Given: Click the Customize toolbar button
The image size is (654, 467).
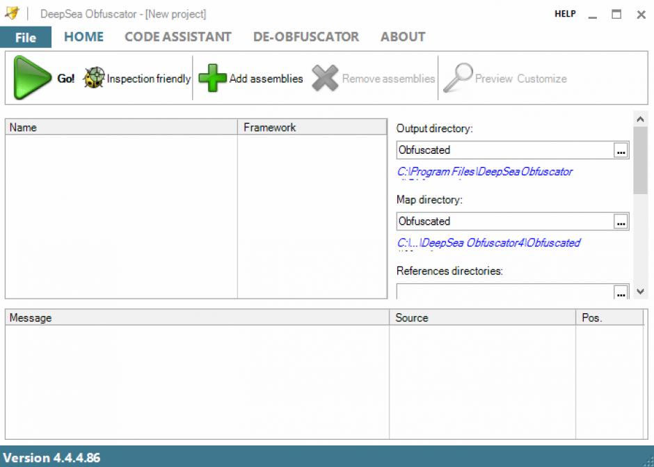Looking at the screenshot, I should [542, 79].
